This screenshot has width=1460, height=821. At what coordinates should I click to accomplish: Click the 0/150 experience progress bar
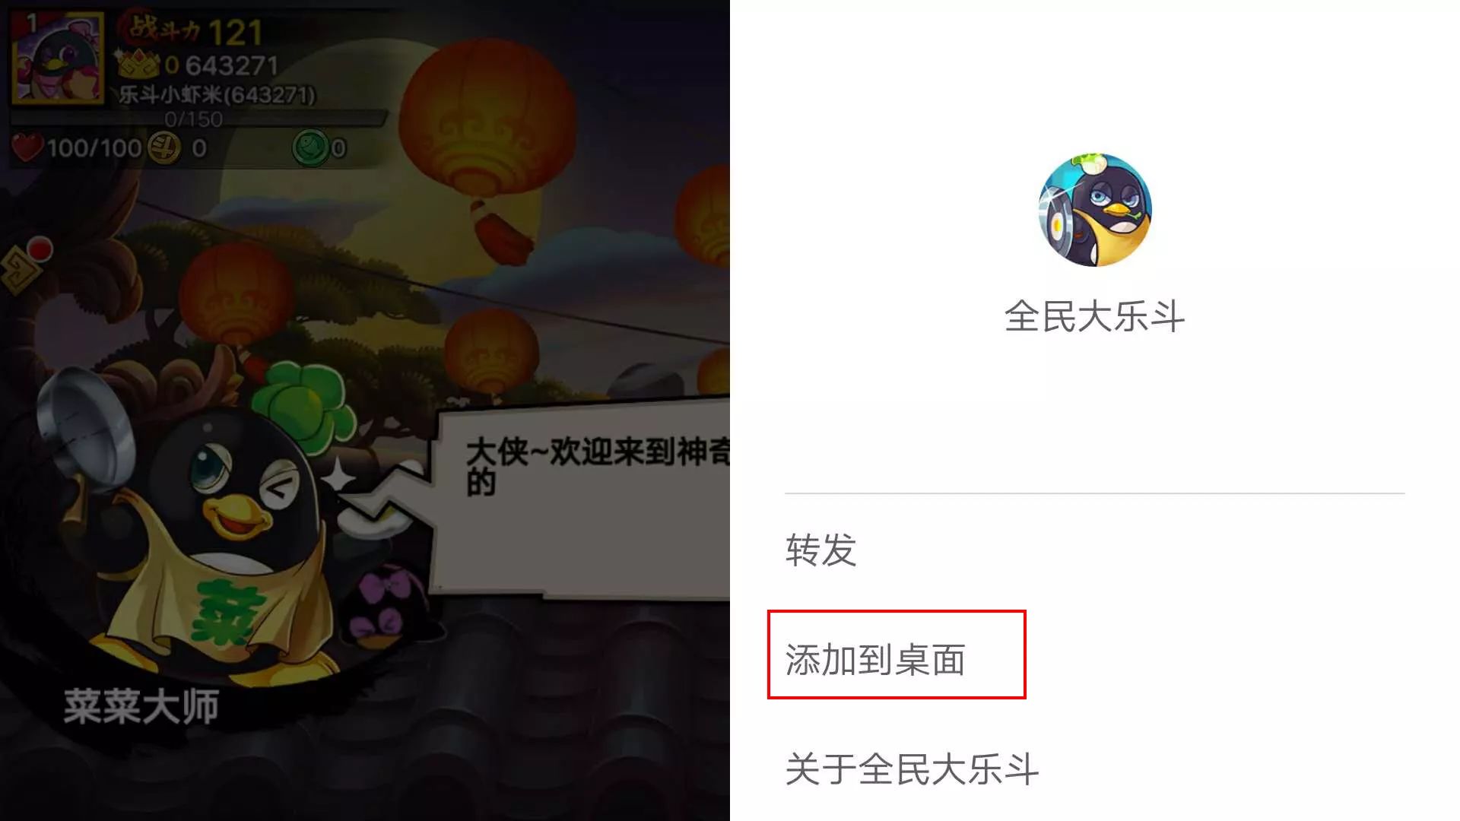198,119
